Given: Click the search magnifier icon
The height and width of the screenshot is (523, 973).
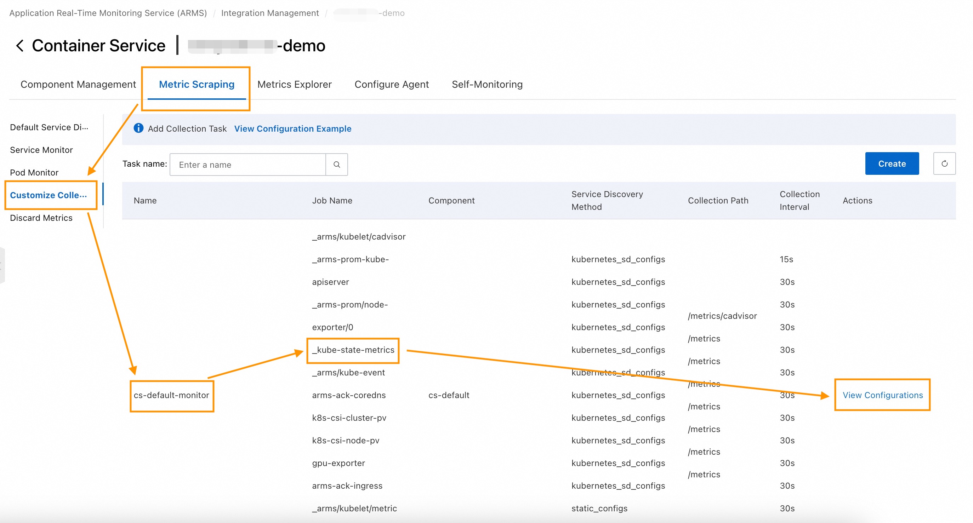Looking at the screenshot, I should (336, 164).
